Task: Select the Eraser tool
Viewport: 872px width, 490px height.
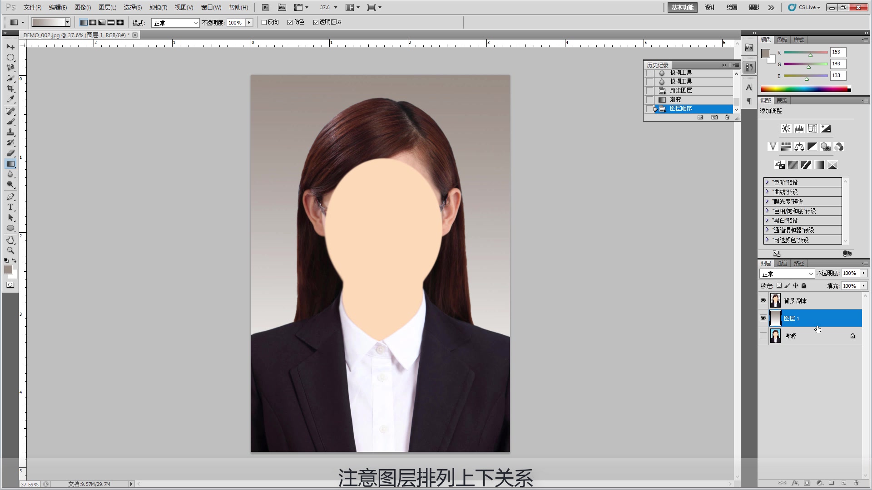Action: pyautogui.click(x=10, y=153)
